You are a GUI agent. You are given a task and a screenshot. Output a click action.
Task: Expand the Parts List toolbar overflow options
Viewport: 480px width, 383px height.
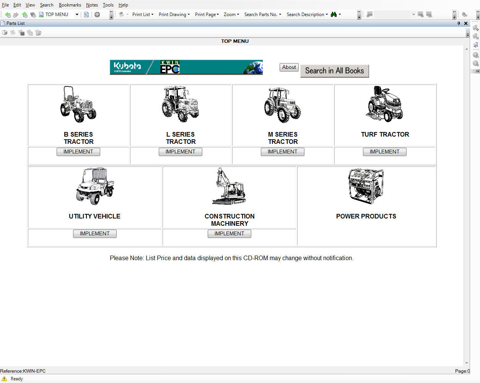pyautogui.click(x=468, y=34)
